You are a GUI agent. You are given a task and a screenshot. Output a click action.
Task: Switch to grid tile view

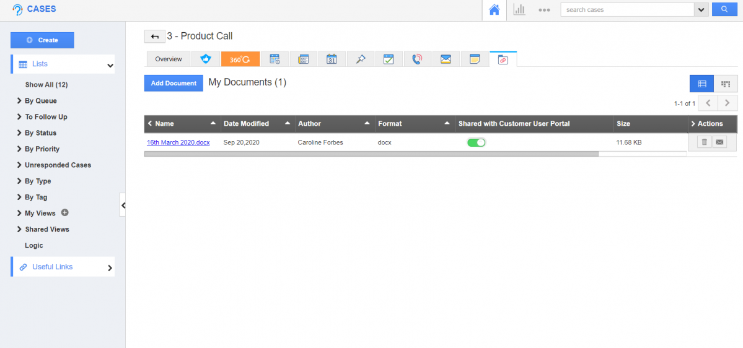725,84
